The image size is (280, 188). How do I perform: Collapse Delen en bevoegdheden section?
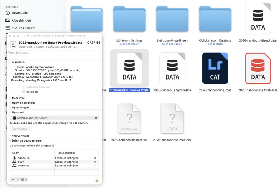pos(10,141)
